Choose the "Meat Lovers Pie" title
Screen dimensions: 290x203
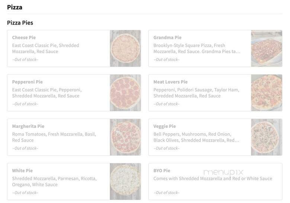pos(170,82)
